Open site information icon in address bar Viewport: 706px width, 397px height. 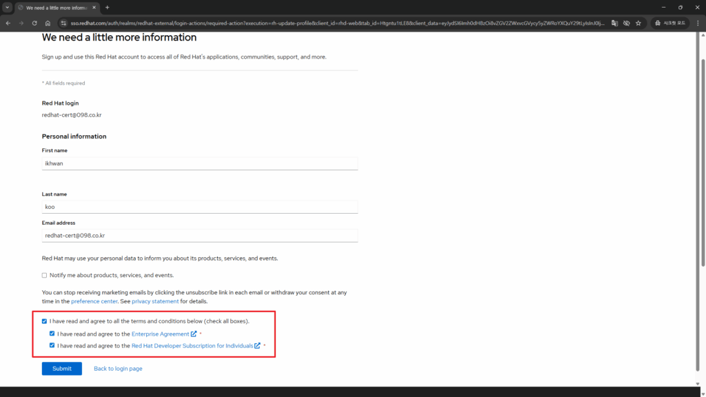[x=63, y=23]
